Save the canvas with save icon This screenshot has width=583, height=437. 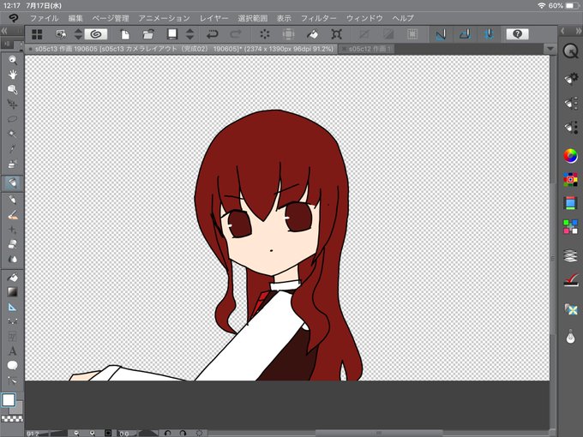[172, 34]
